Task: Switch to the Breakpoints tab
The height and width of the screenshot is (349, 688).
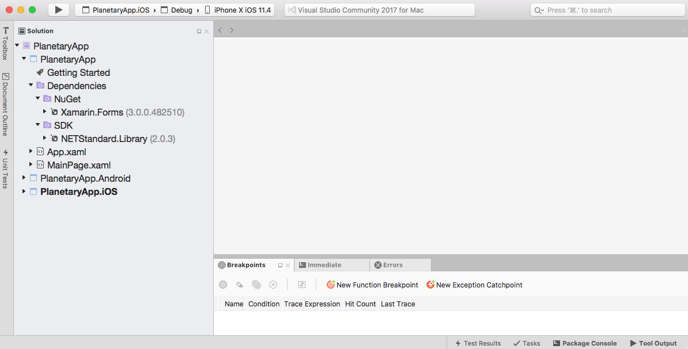Action: coord(247,265)
